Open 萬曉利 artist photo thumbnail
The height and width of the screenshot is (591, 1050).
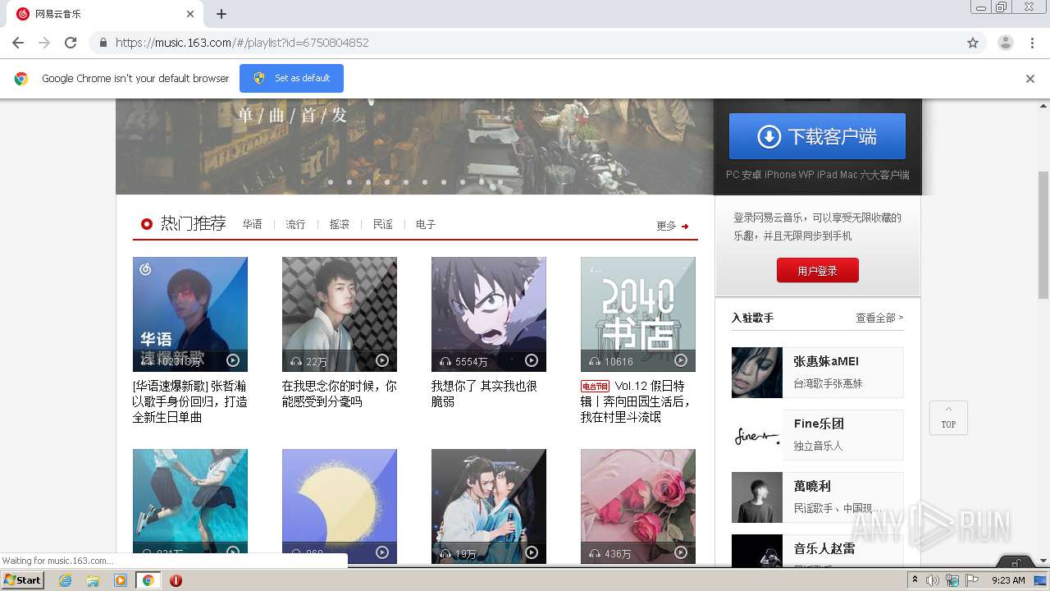tap(757, 497)
